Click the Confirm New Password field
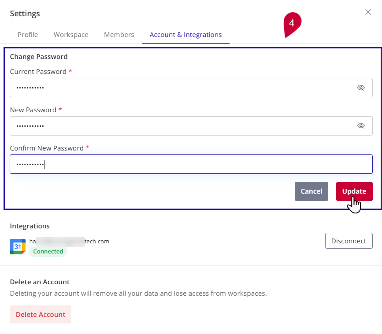382x334 pixels. point(191,164)
